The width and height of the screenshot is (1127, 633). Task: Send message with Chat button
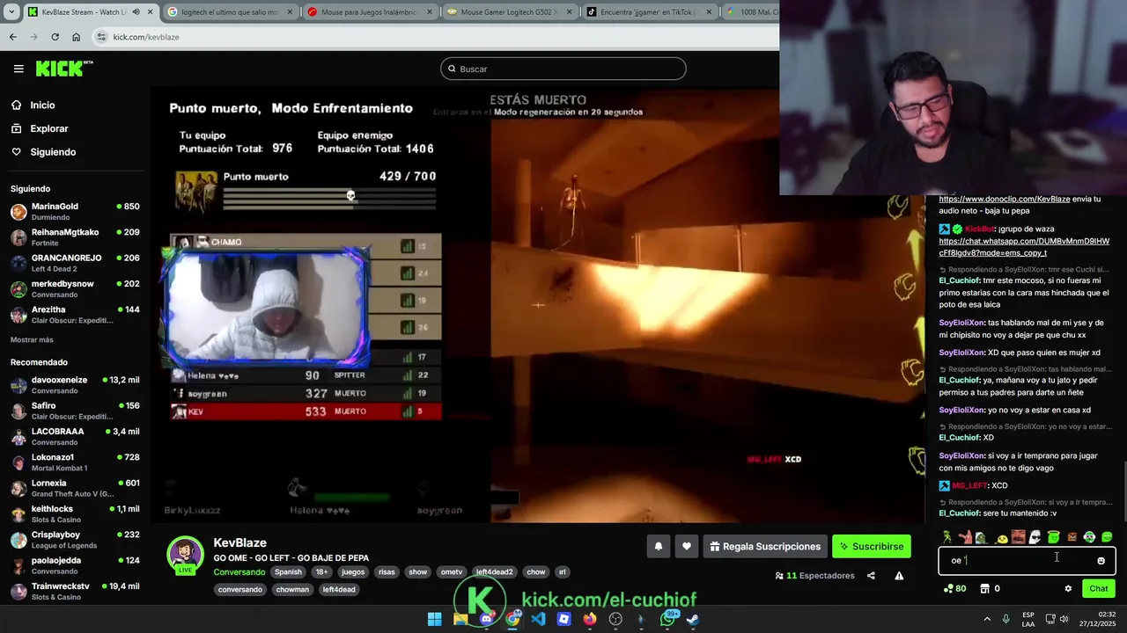(x=1099, y=588)
